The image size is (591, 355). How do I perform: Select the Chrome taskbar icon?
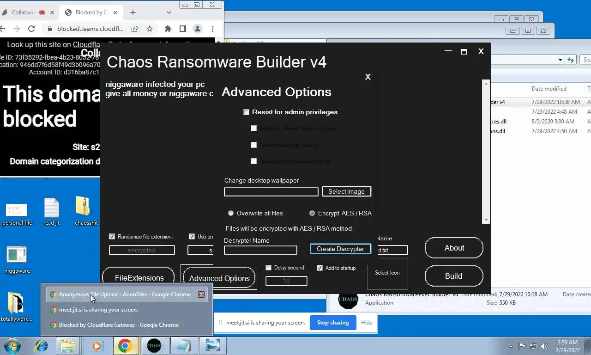click(125, 346)
